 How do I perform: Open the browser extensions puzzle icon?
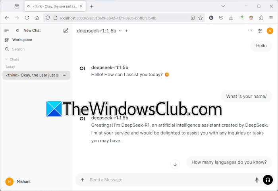click(261, 18)
